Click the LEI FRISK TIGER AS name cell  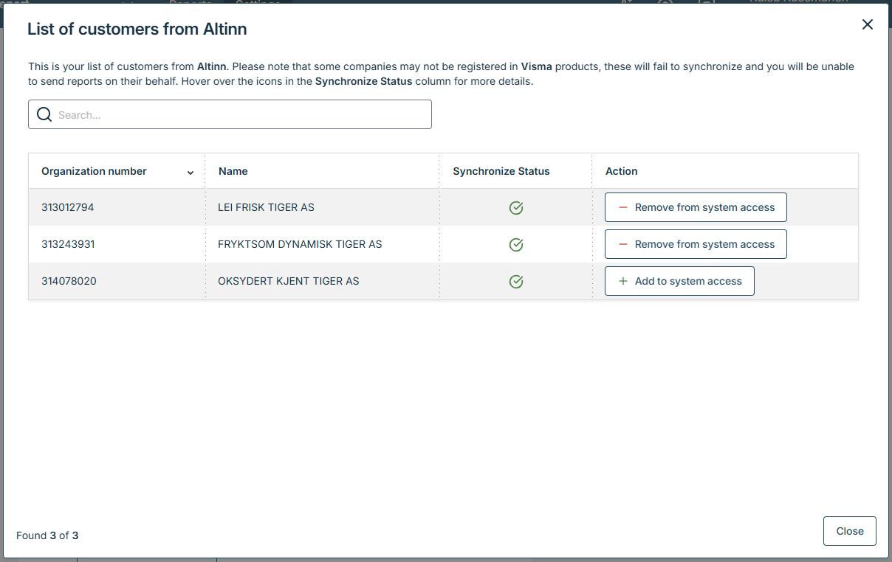(x=266, y=208)
